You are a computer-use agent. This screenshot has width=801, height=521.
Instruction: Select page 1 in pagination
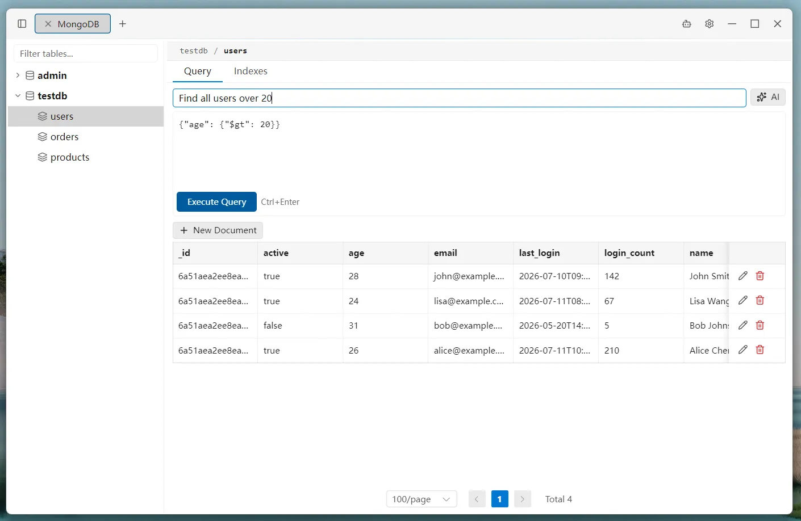tap(500, 499)
